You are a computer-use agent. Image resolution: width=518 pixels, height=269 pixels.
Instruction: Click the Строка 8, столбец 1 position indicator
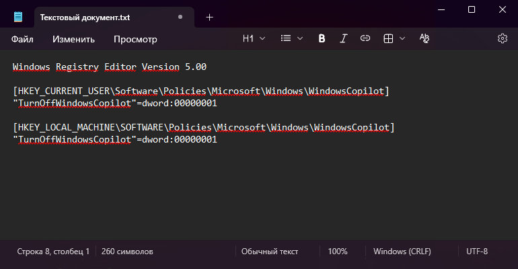[x=53, y=252]
